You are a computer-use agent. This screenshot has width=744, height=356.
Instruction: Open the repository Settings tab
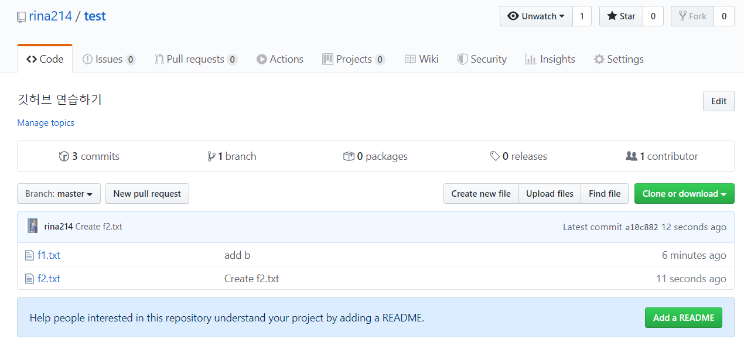tap(619, 59)
